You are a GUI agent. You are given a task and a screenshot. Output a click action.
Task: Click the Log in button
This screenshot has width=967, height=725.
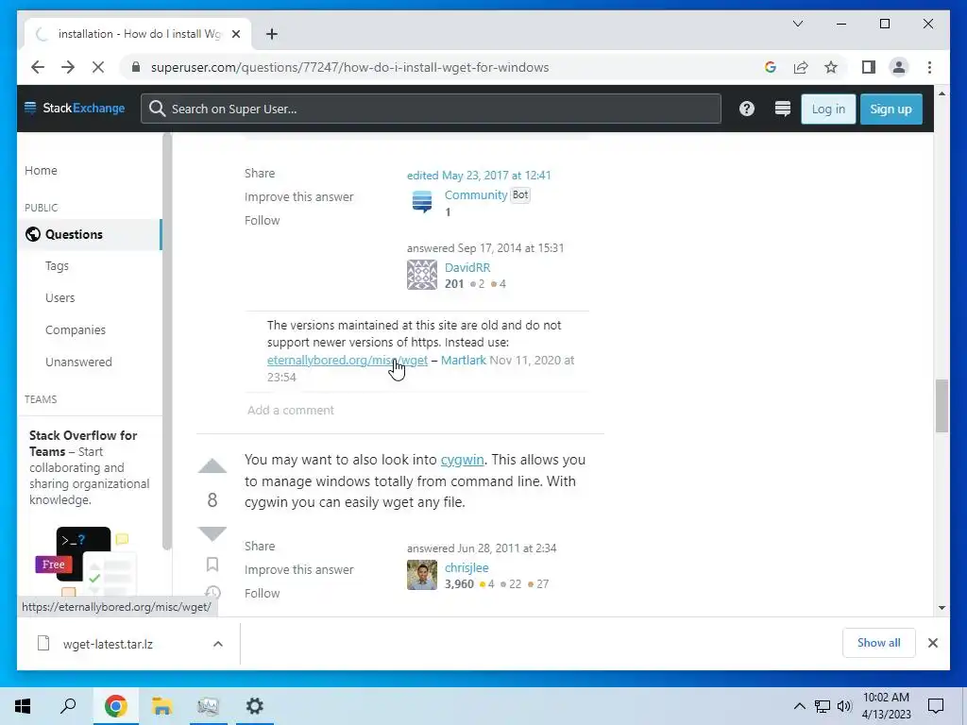(828, 110)
